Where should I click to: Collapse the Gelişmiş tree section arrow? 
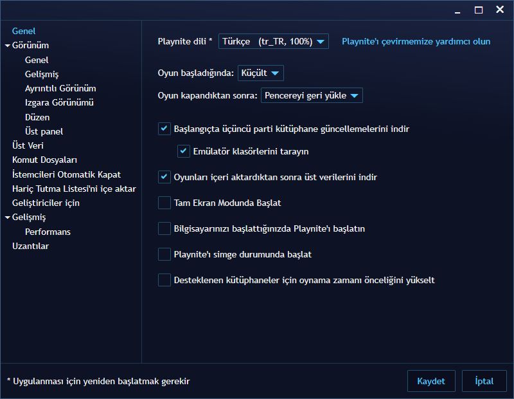[8, 218]
